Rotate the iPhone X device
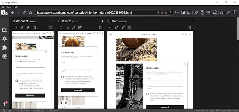Screen dimensions: 239x112 (x=51, y=27)
